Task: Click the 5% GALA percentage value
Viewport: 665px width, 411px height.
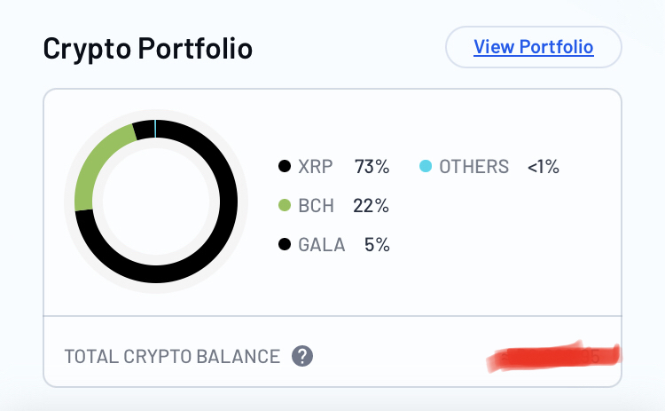Action: tap(377, 245)
